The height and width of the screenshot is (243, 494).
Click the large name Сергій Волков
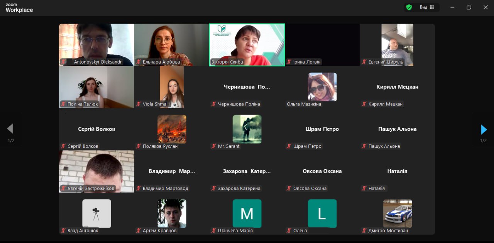(x=96, y=129)
